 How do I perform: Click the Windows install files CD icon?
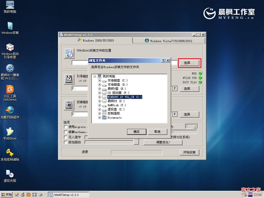click(x=69, y=54)
